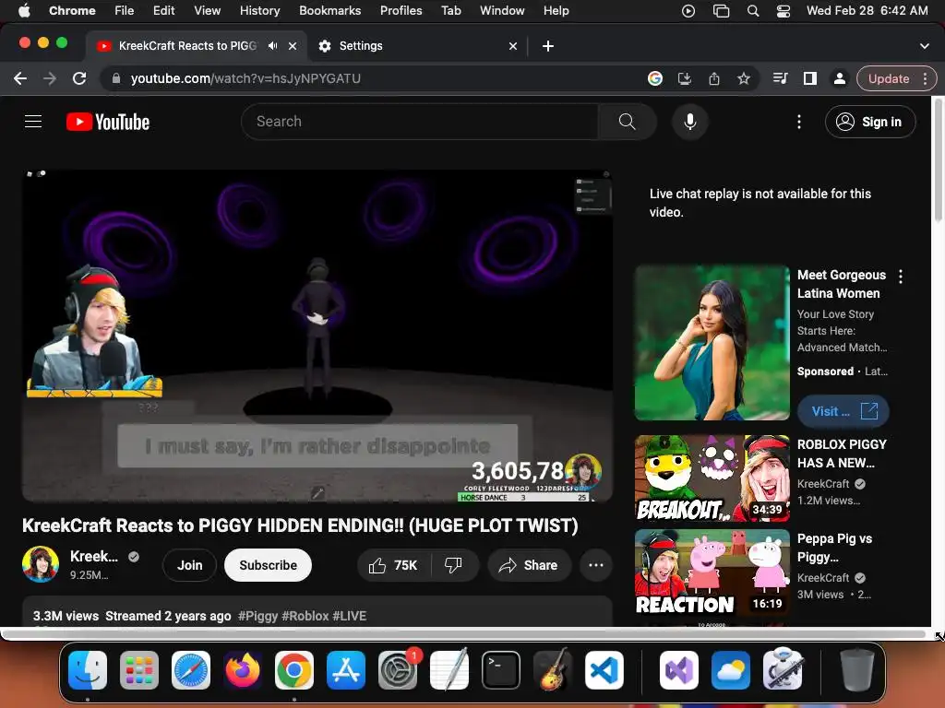945x708 pixels.
Task: Open Google icon in address bar
Action: pos(655,78)
